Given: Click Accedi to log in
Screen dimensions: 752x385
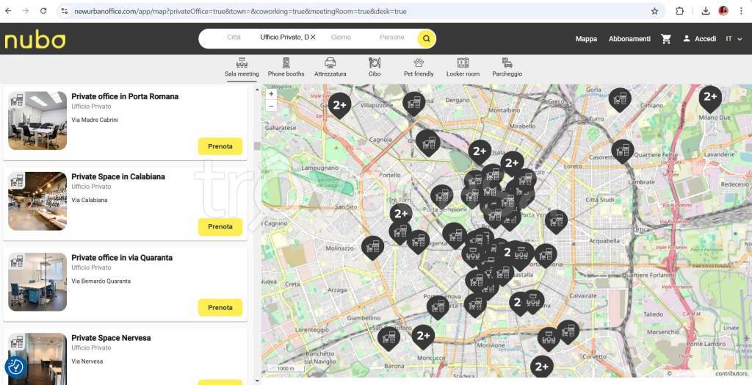Looking at the screenshot, I should tap(699, 39).
